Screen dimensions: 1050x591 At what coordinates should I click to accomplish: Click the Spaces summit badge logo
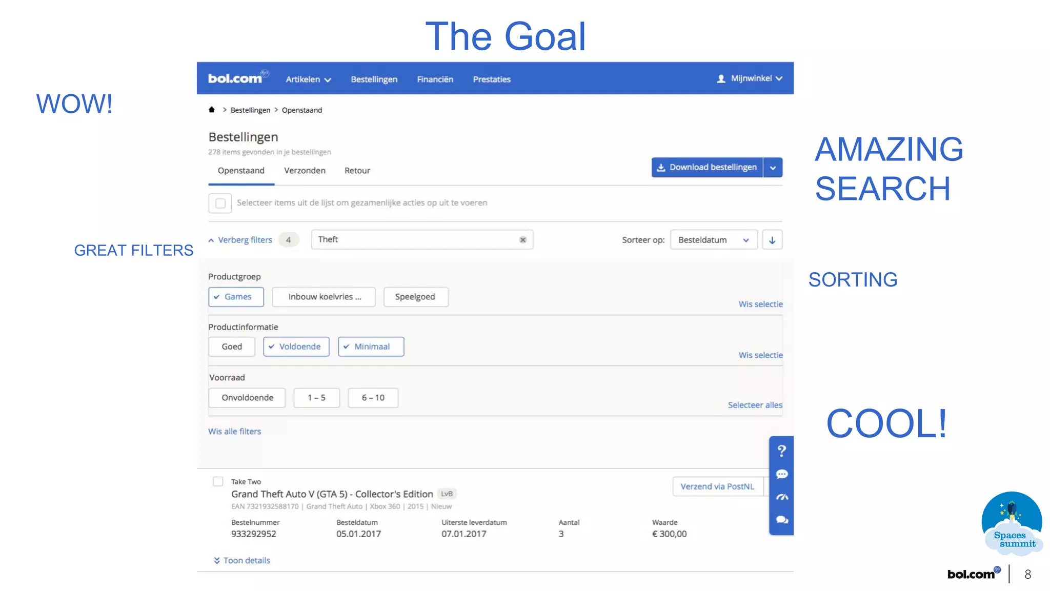click(1012, 523)
